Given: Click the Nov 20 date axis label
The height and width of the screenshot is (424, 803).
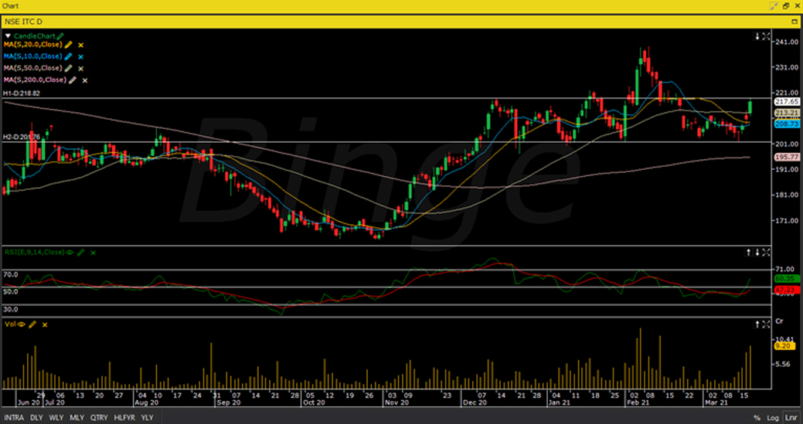Looking at the screenshot, I should coord(397,402).
